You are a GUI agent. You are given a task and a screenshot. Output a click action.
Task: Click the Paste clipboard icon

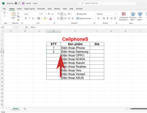coord(13,14)
